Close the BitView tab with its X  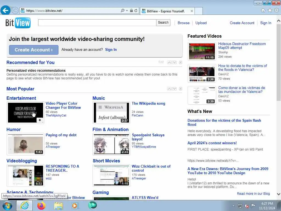click(192, 11)
